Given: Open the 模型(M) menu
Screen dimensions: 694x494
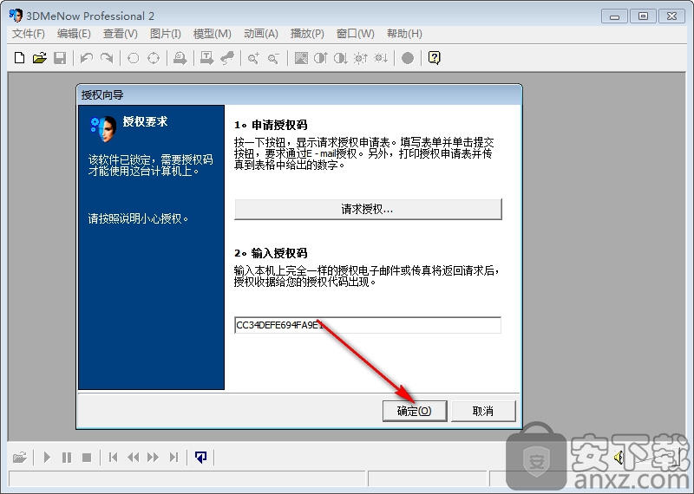Looking at the screenshot, I should coord(213,34).
